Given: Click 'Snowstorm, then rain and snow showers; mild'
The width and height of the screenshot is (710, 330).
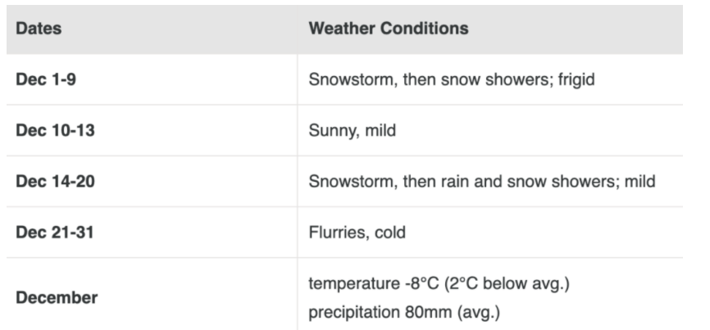Looking at the screenshot, I should (x=482, y=181).
